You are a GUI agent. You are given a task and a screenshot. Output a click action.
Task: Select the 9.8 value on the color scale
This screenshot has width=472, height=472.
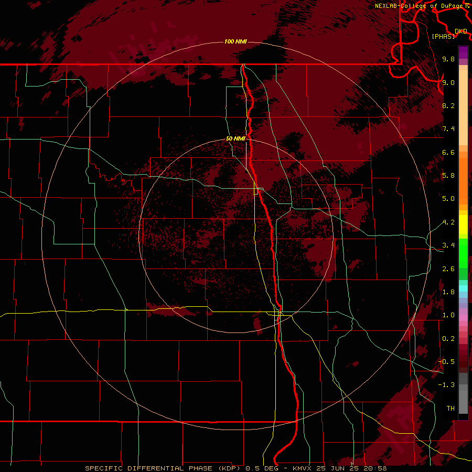[448, 59]
